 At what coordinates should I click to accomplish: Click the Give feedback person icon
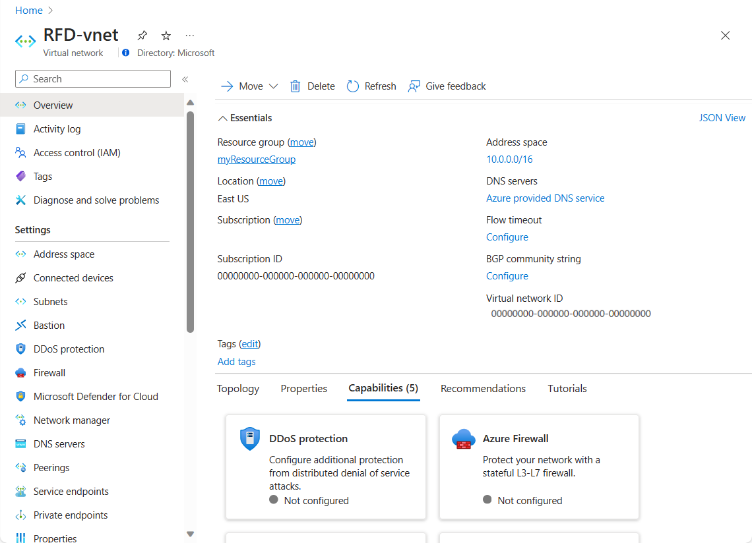click(x=414, y=86)
